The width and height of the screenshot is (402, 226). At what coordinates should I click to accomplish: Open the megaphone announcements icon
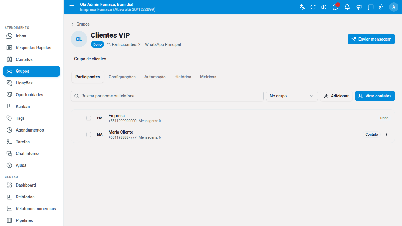pos(359,7)
